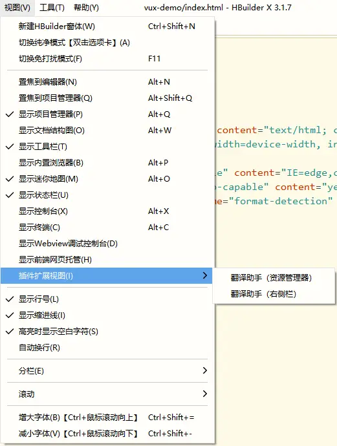Viewport: 337px width, 446px height.
Task: Click the checkmark beside 显示状态栏(U)
Action: click(10, 195)
